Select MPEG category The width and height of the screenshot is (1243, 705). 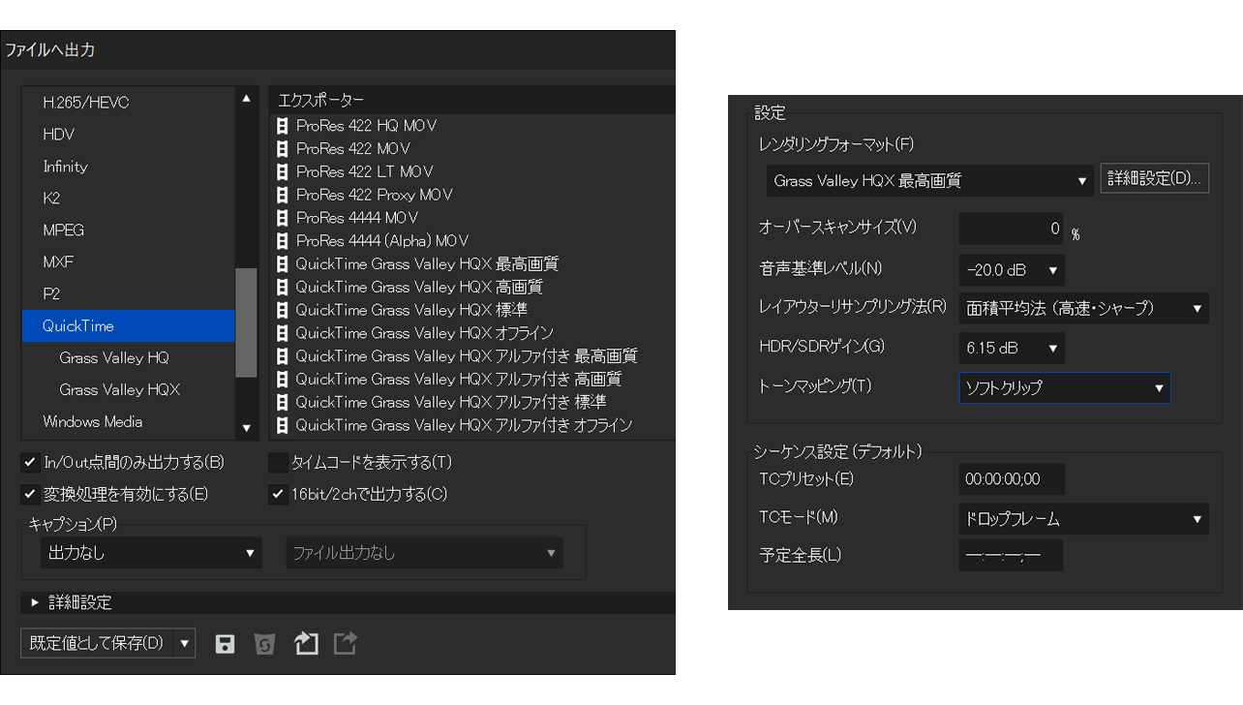point(128,230)
